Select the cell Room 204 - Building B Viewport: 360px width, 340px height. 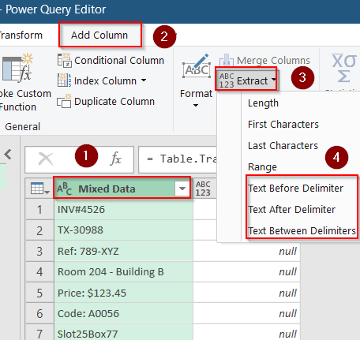click(123, 272)
